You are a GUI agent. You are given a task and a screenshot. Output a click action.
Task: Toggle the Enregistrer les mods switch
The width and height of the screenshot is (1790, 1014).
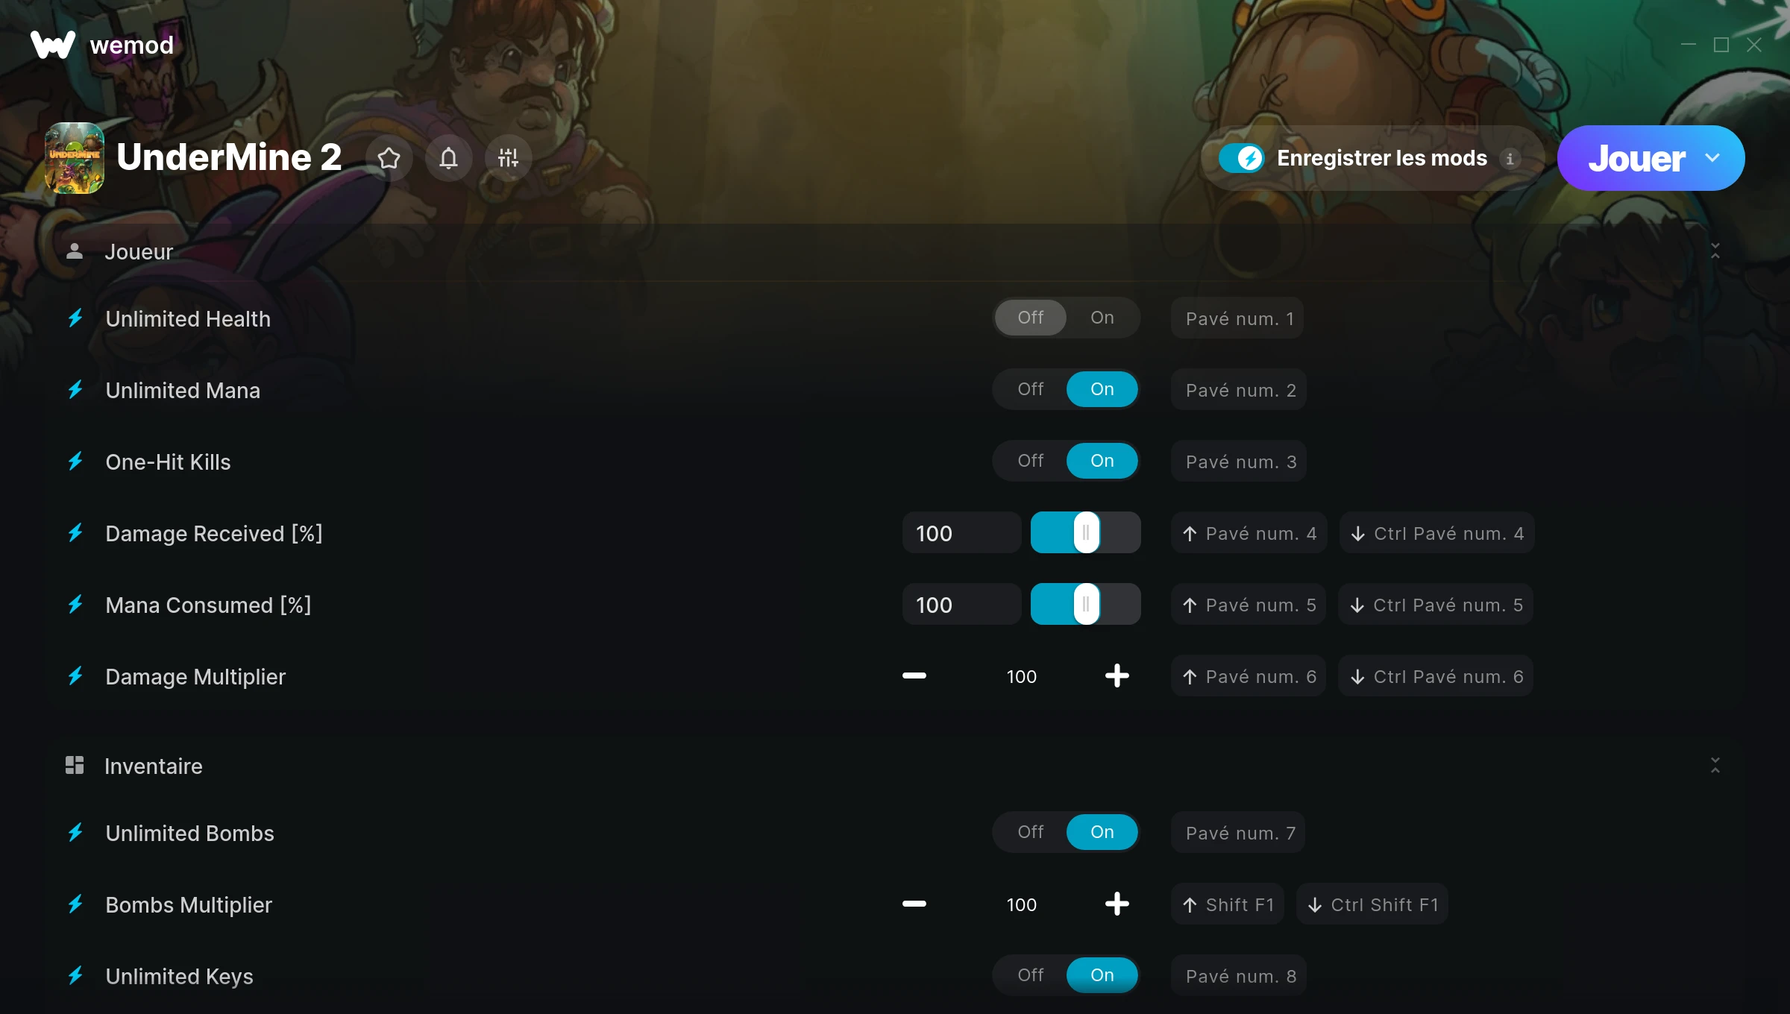coord(1241,158)
